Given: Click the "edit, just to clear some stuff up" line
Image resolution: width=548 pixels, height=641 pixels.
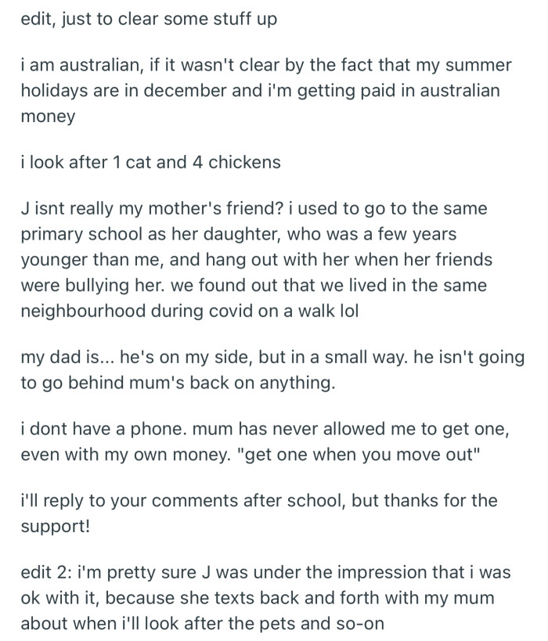Looking at the screenshot, I should pos(149,20).
